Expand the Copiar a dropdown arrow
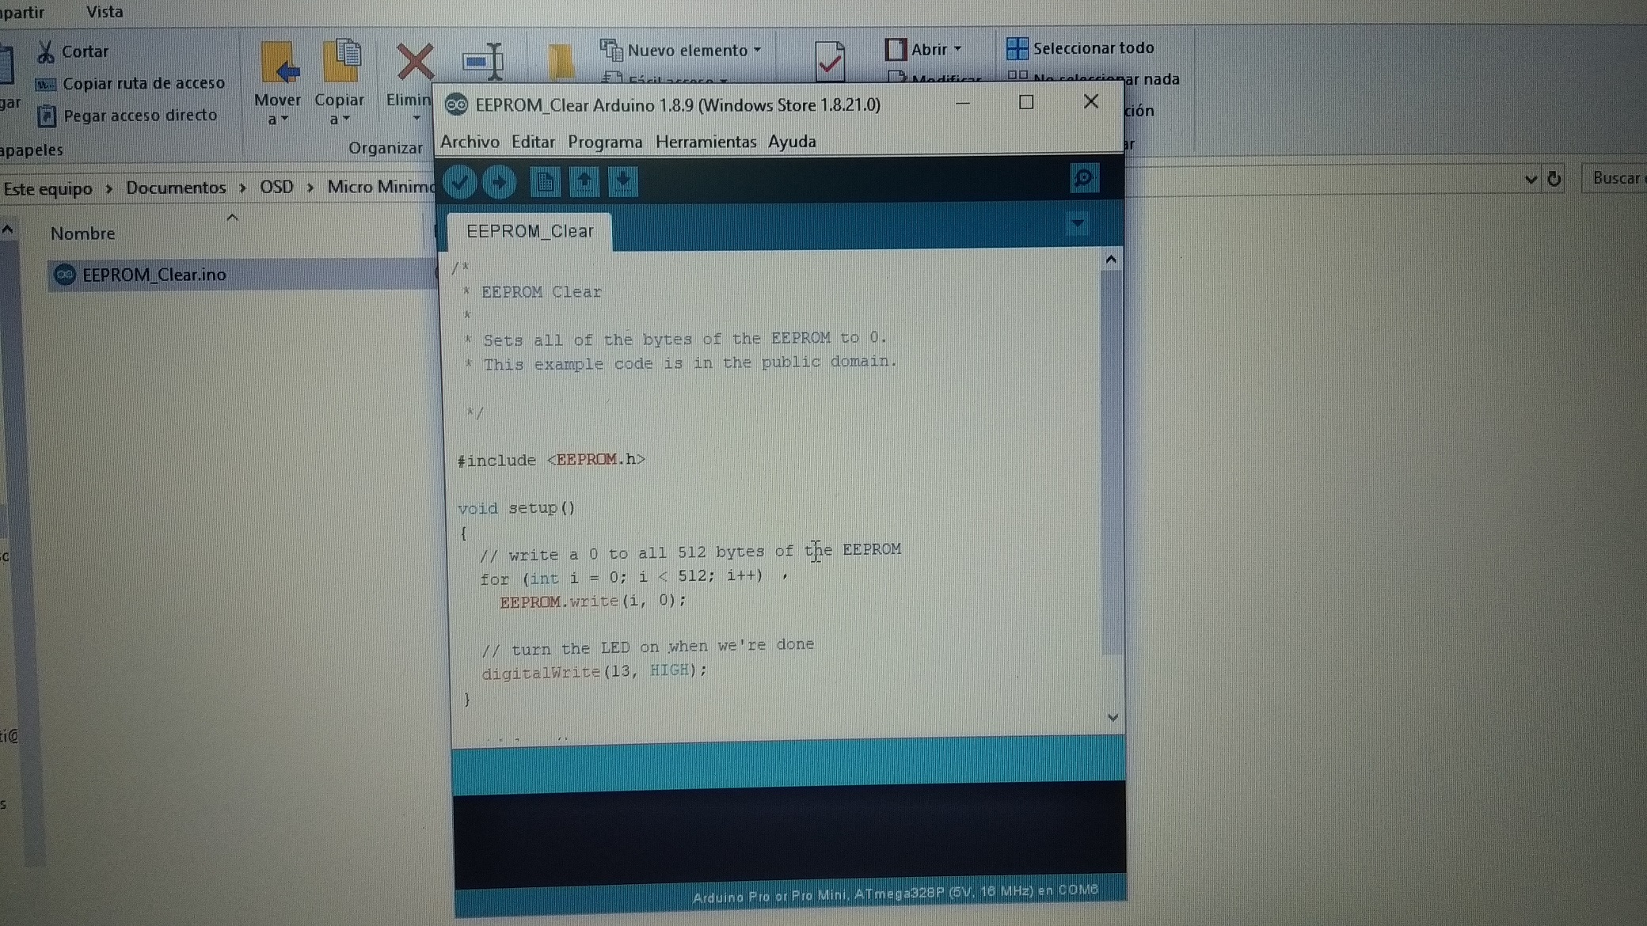 click(x=346, y=119)
